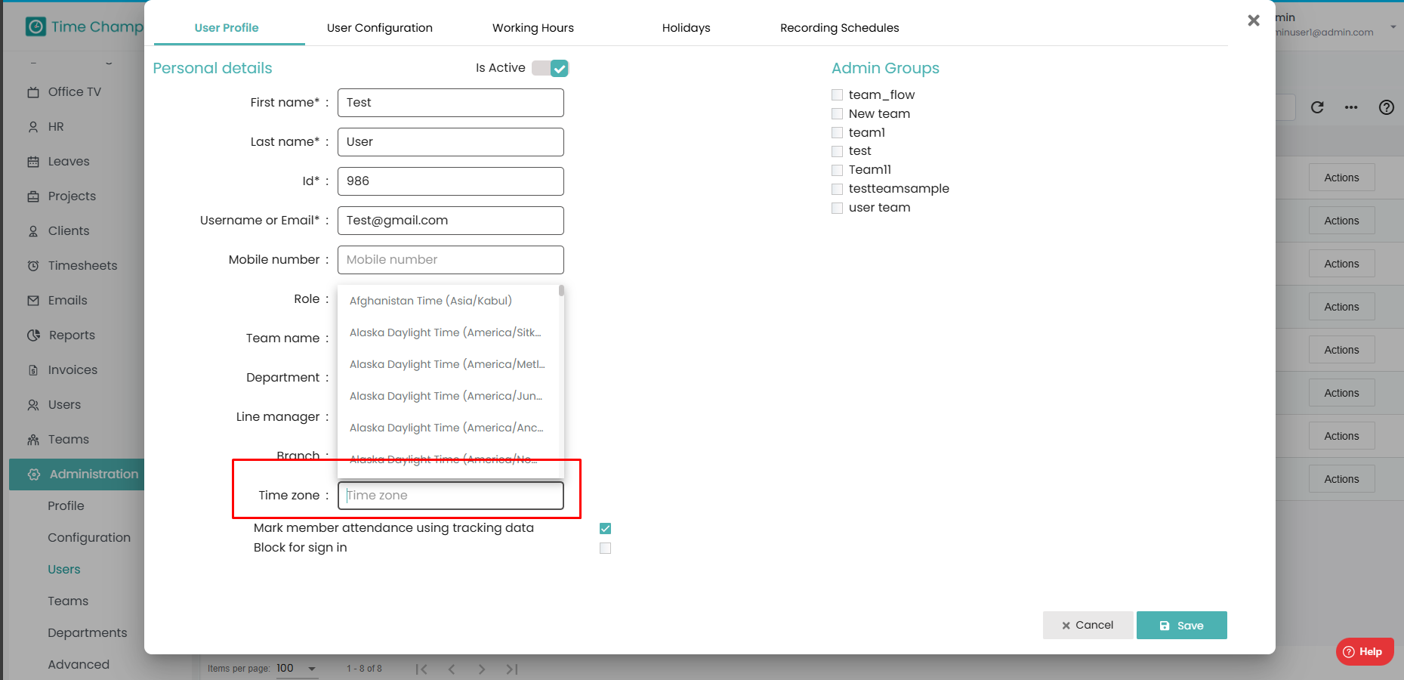
Task: Check the team1 admin group
Action: coord(837,132)
